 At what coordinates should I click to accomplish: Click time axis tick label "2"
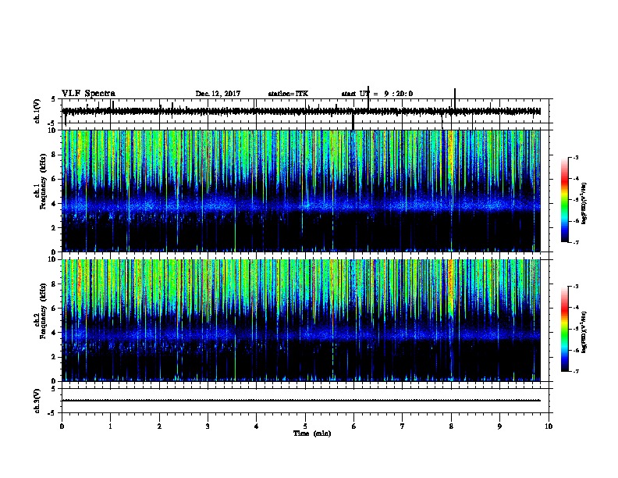[159, 426]
